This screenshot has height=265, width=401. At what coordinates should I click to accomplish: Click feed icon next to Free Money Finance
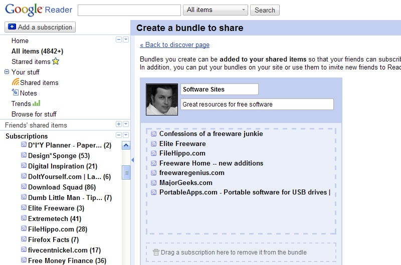[x=24, y=260]
